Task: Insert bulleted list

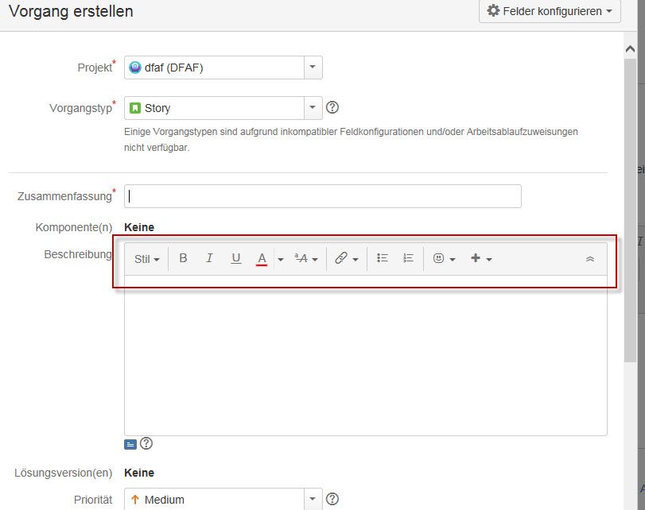Action: [x=382, y=258]
